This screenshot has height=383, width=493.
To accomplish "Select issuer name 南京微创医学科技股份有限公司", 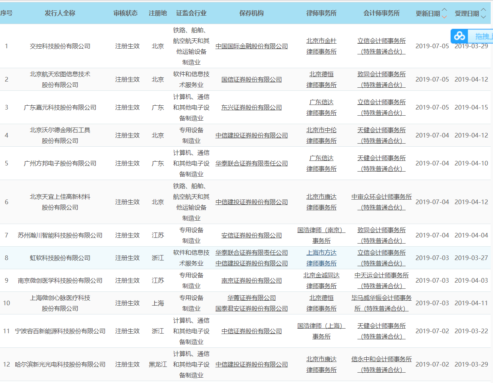I will [x=60, y=280].
